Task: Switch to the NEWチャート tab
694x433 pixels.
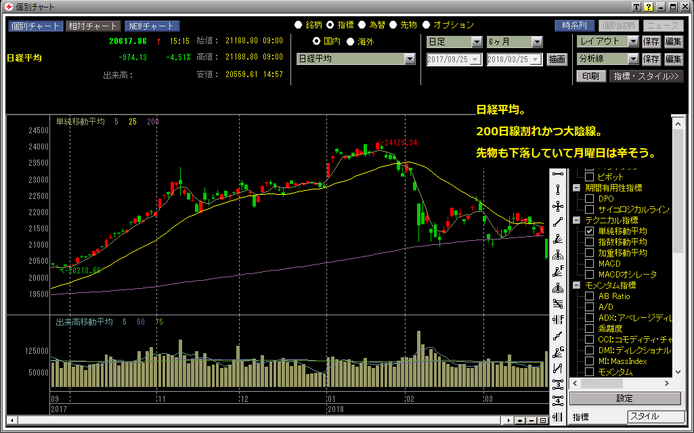Action: [152, 26]
